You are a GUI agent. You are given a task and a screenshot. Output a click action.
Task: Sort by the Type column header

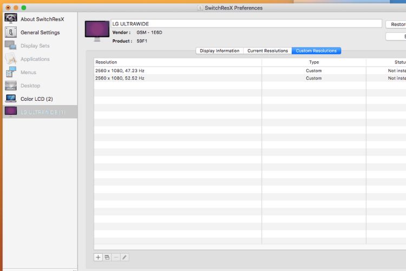[x=314, y=62]
